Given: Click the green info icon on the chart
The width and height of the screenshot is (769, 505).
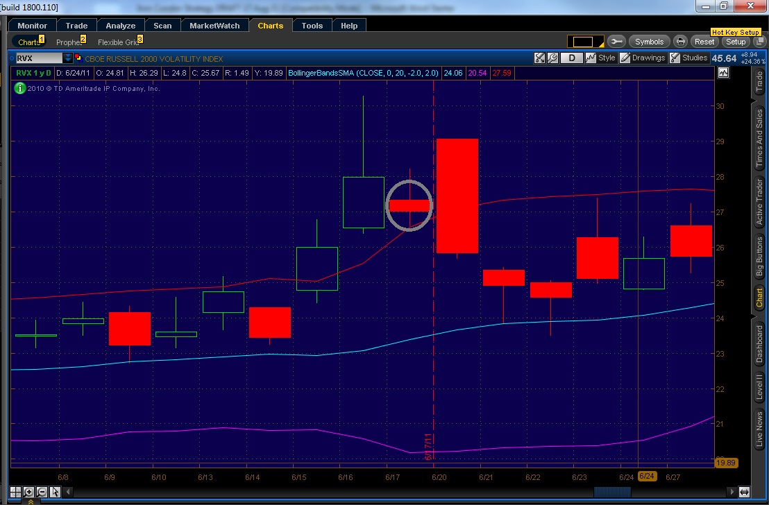Looking at the screenshot, I should [x=20, y=88].
